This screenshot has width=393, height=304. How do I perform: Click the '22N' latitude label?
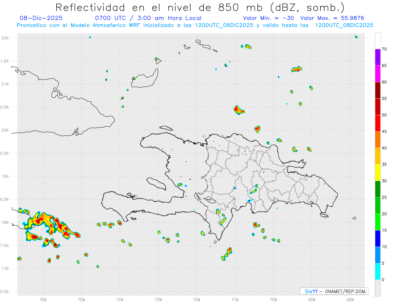[5, 38]
